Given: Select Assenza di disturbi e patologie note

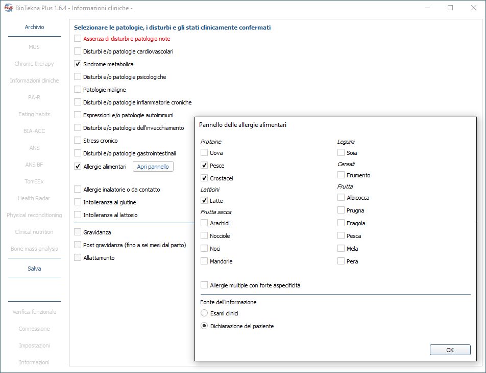Looking at the screenshot, I should (78, 39).
